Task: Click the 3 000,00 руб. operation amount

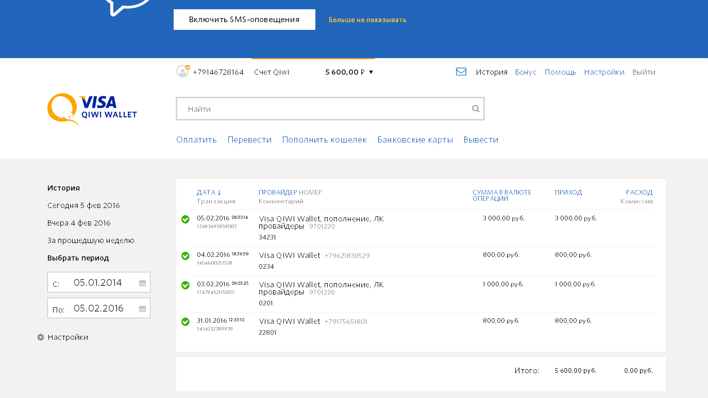Action: click(503, 218)
